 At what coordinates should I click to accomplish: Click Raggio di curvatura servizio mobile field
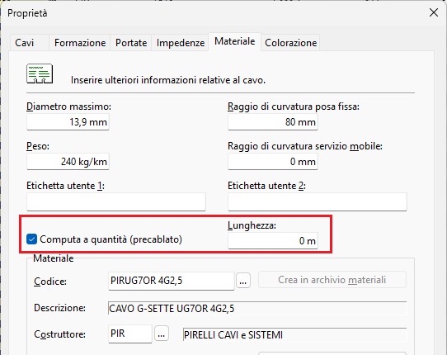(x=273, y=162)
